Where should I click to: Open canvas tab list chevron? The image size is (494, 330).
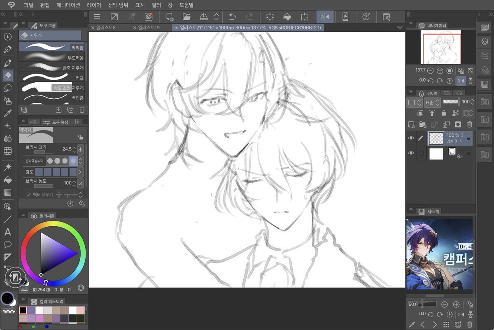pyautogui.click(x=400, y=28)
